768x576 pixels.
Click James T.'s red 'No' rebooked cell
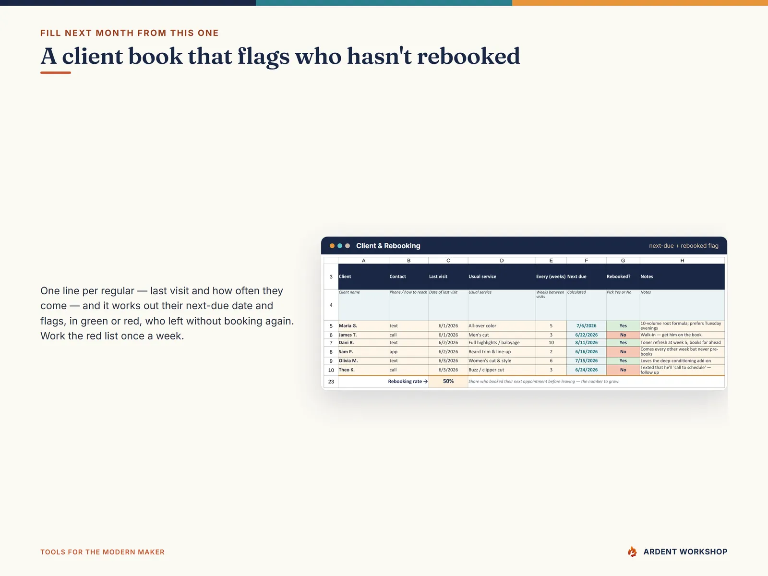(x=623, y=335)
